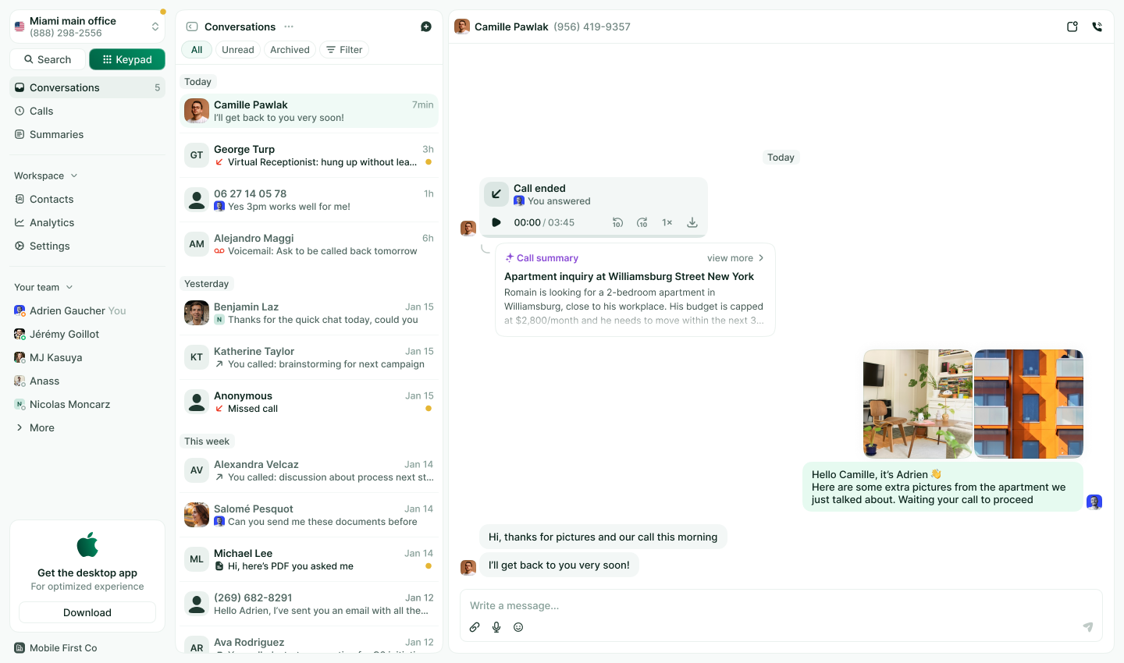The height and width of the screenshot is (663, 1124).
Task: Open the orange building photo
Action: [1029, 404]
